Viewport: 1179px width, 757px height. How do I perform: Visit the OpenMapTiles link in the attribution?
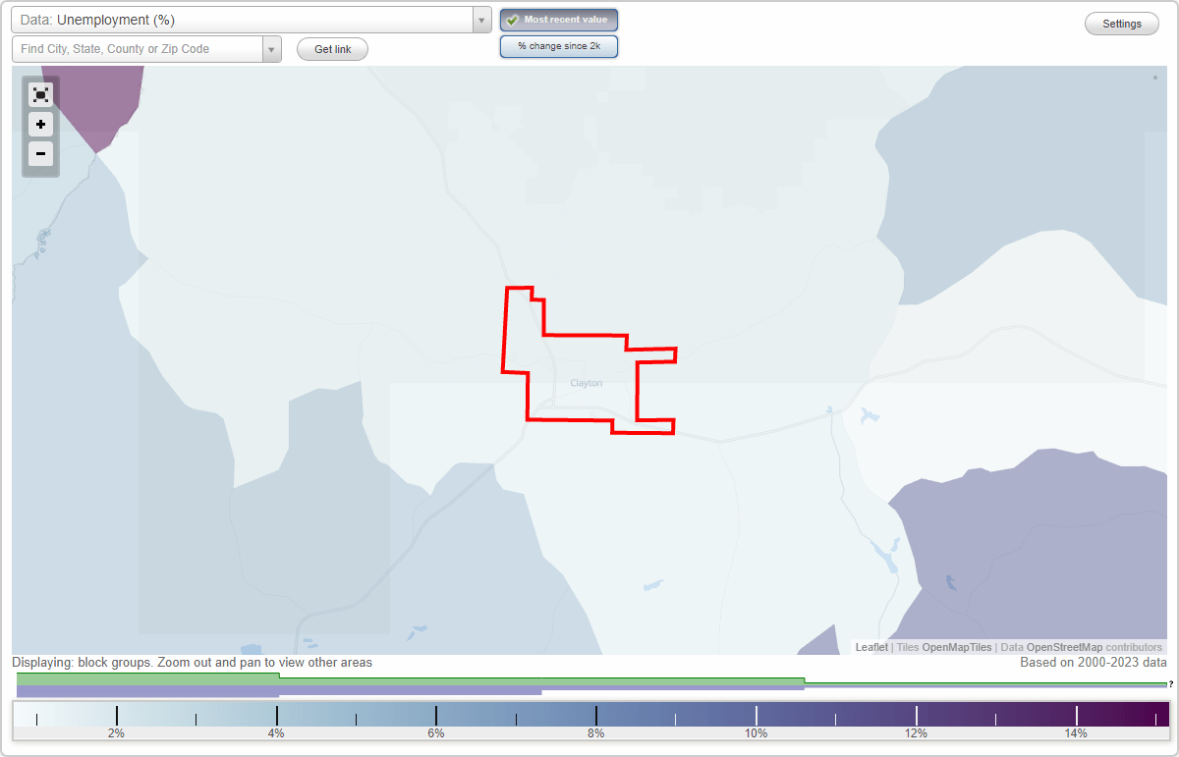pos(956,647)
